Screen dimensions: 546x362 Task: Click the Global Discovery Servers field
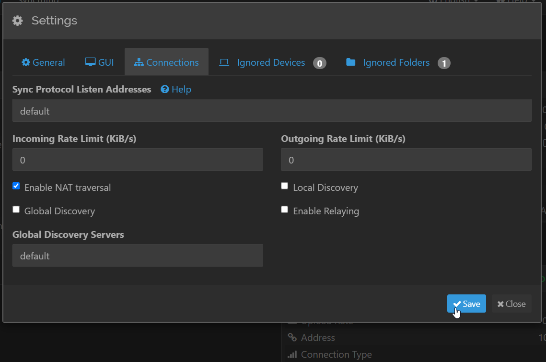tap(138, 256)
